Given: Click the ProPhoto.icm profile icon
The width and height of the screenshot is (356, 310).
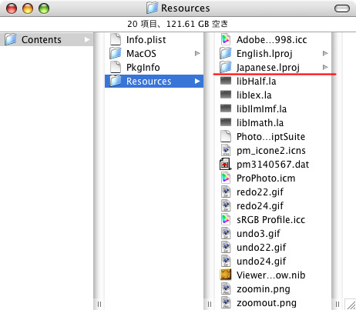Looking at the screenshot, I should click(226, 178).
